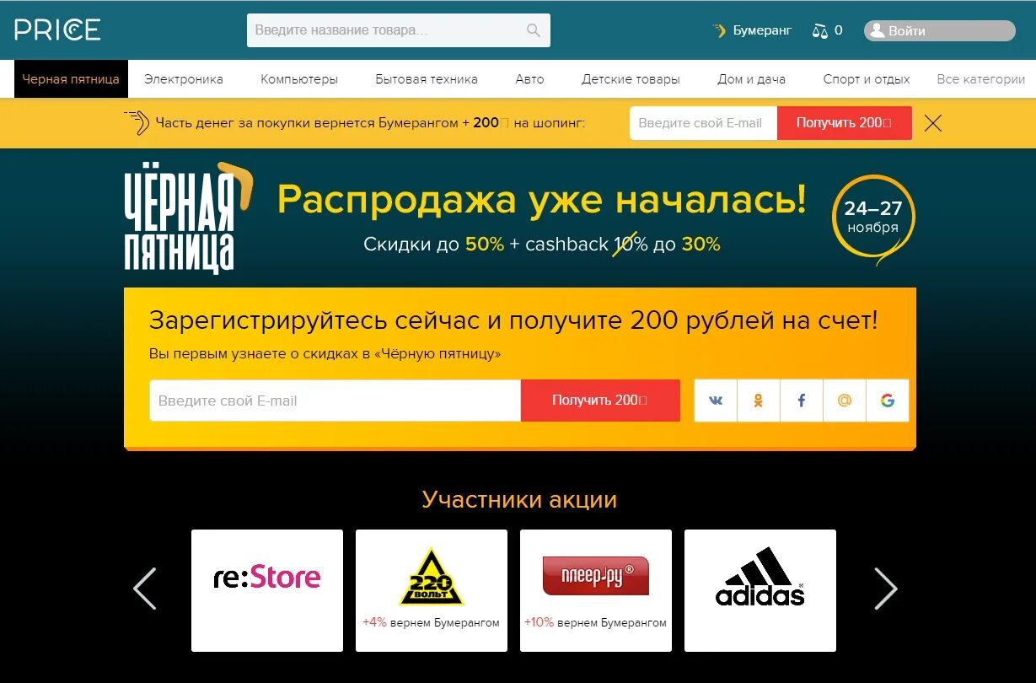Show next participants with right arrow
This screenshot has width=1036, height=683.
885,589
